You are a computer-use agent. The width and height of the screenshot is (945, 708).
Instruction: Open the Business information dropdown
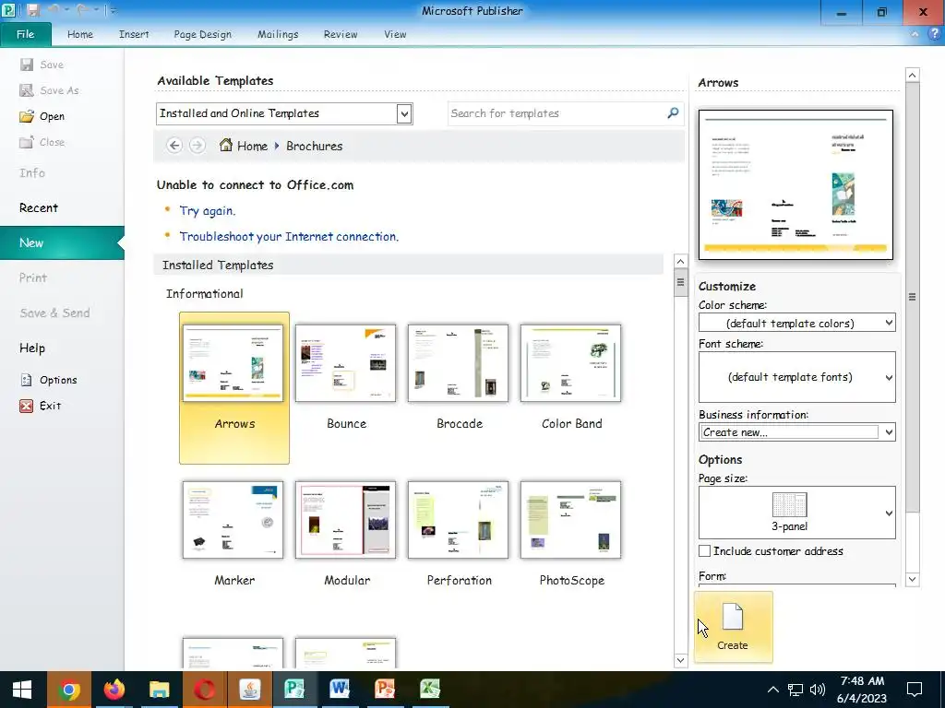[x=889, y=431]
